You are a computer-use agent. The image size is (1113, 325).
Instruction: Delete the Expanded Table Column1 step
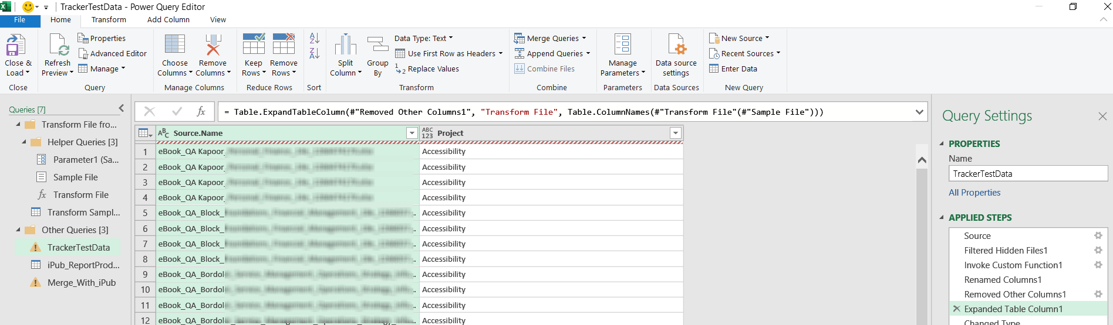pos(956,309)
